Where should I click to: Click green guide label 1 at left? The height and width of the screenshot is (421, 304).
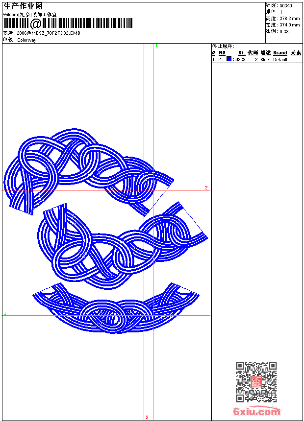(x=5, y=313)
